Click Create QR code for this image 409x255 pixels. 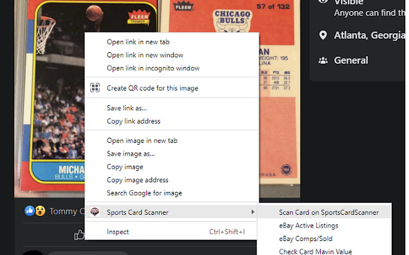tap(172, 88)
